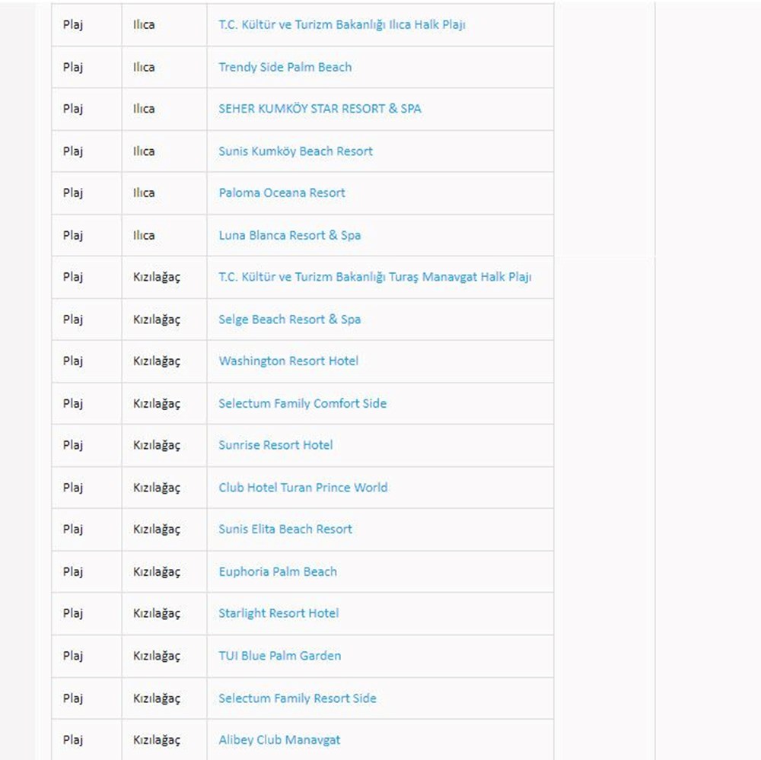Open Selectum Family Resort Side link
The width and height of the screenshot is (761, 760).
[297, 698]
